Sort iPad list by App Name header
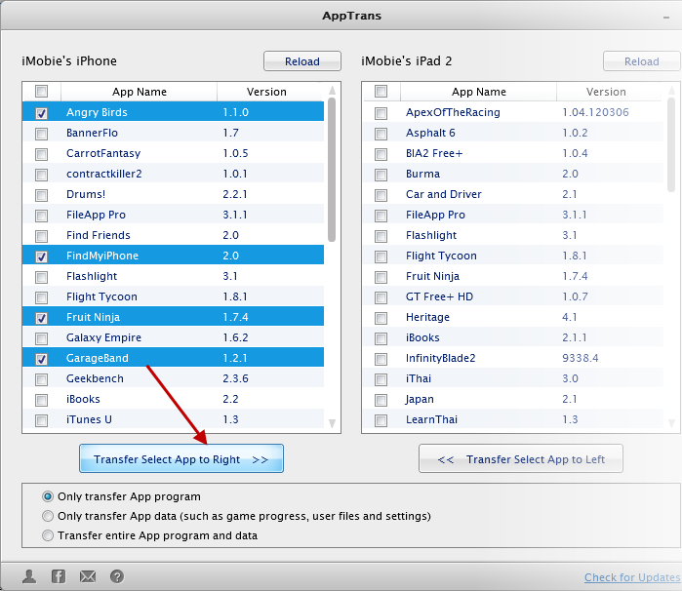The height and width of the screenshot is (591, 682). 478,92
